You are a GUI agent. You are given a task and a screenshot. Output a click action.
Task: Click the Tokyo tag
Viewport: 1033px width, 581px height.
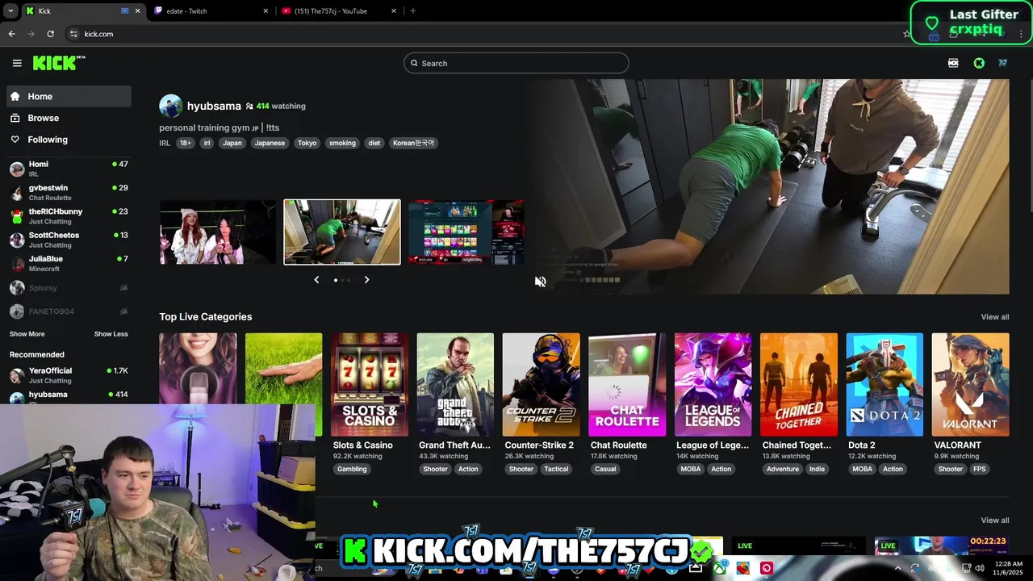pos(307,143)
